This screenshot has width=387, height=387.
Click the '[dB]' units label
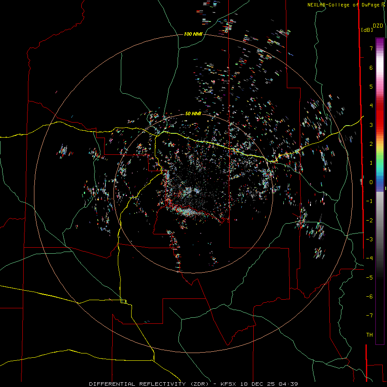pyautogui.click(x=367, y=30)
